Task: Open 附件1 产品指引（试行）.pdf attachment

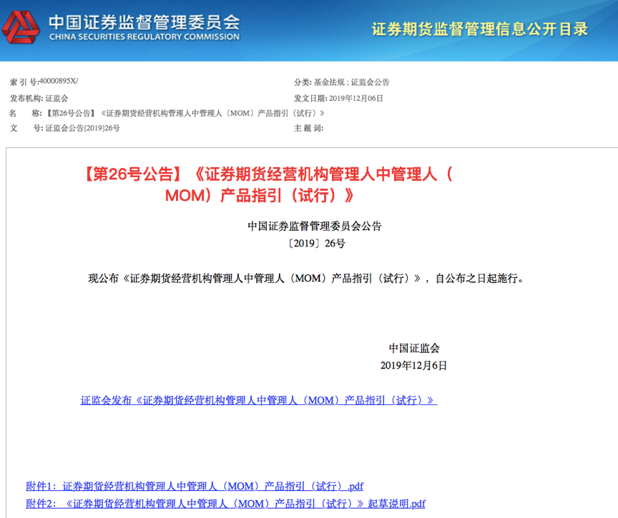Action: pos(195,486)
